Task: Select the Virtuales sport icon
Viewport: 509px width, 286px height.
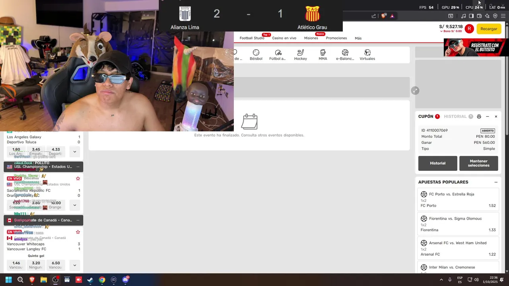Action: (367, 55)
